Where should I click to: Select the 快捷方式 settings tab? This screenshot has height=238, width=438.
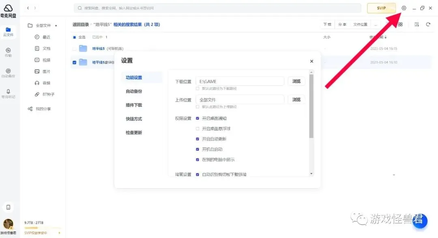(x=134, y=119)
